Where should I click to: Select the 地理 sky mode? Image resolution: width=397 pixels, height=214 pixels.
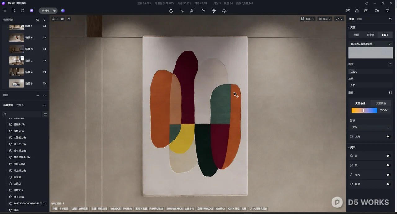(x=356, y=35)
